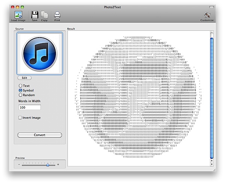Click the red close window button
The width and height of the screenshot is (225, 184).
13,7
